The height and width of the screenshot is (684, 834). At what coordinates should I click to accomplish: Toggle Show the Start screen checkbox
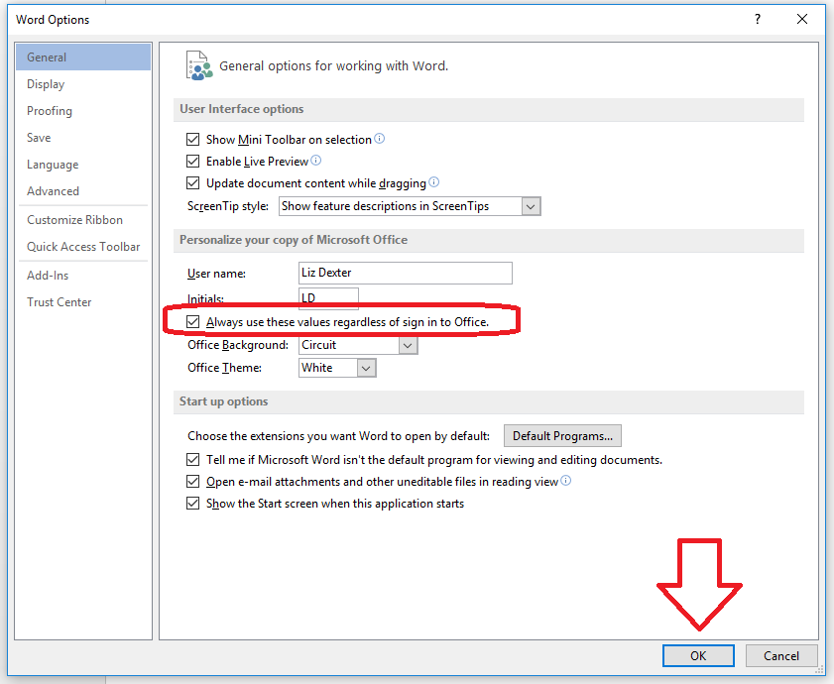click(x=193, y=504)
